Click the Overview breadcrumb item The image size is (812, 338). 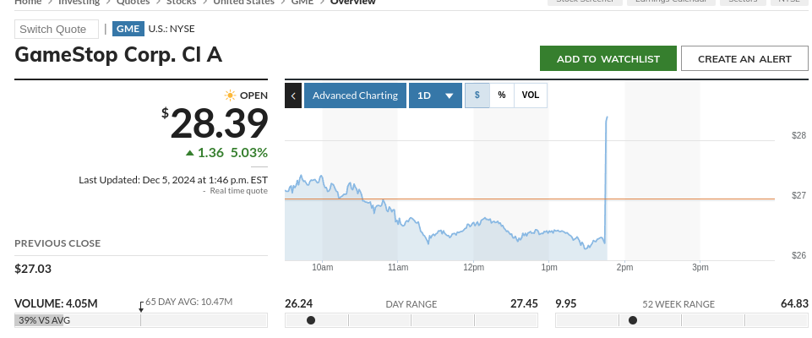[353, 3]
